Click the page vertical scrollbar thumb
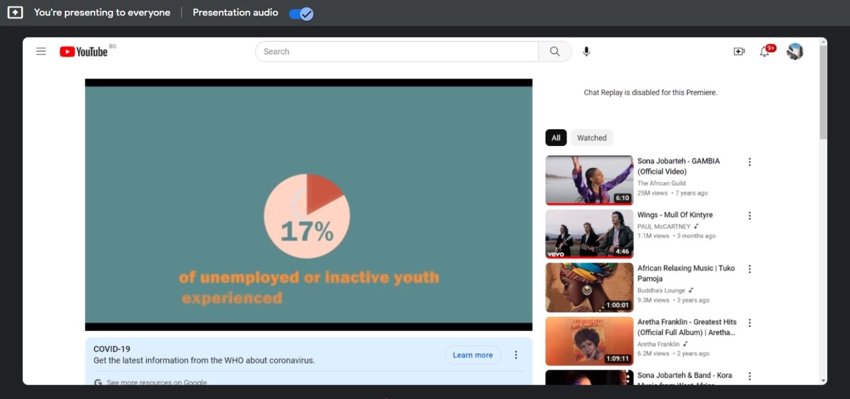The width and height of the screenshot is (850, 399). coord(823,91)
